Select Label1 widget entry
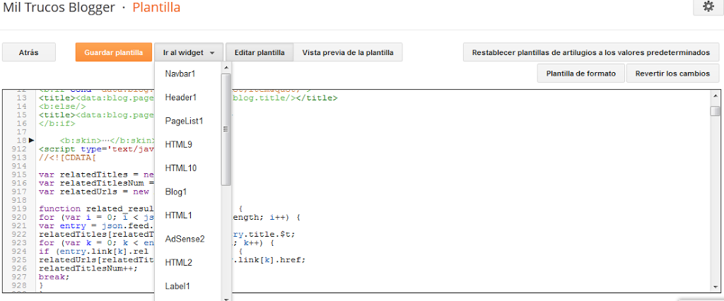 [x=177, y=286]
